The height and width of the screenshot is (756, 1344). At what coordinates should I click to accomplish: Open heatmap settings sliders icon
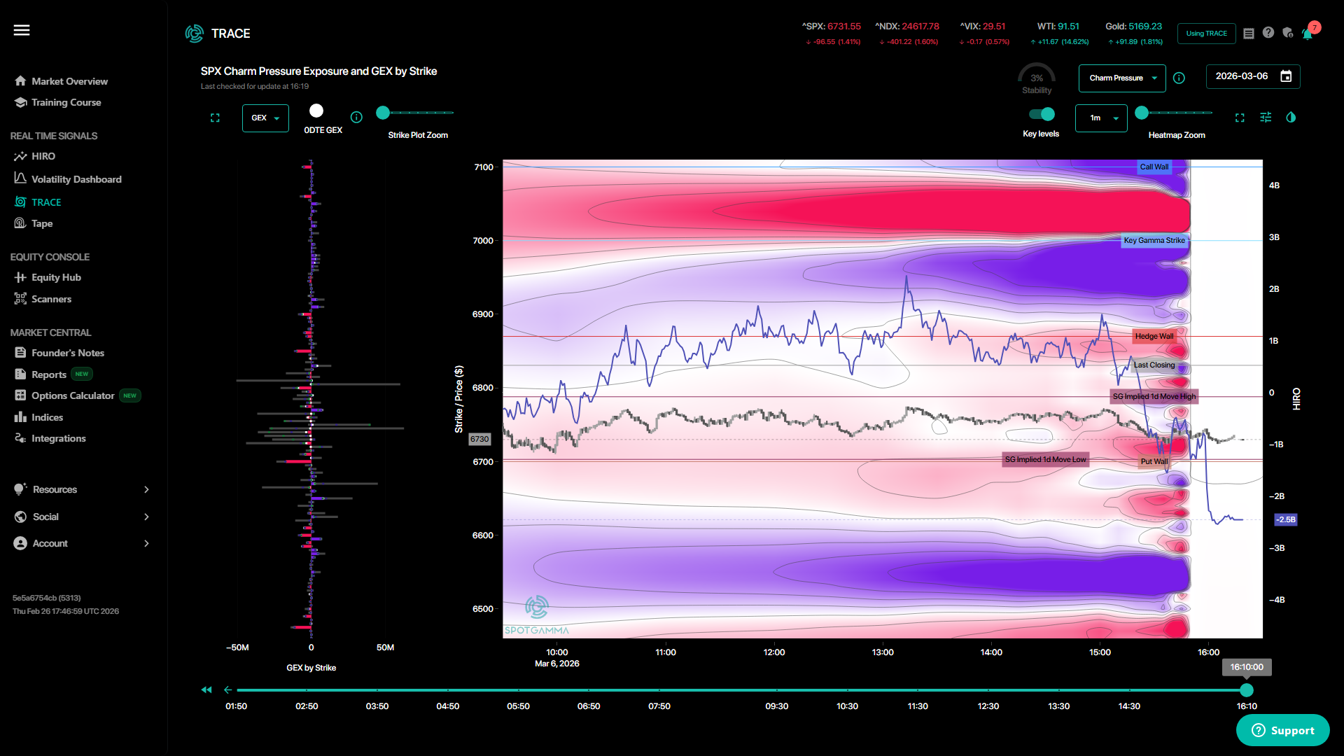point(1266,118)
